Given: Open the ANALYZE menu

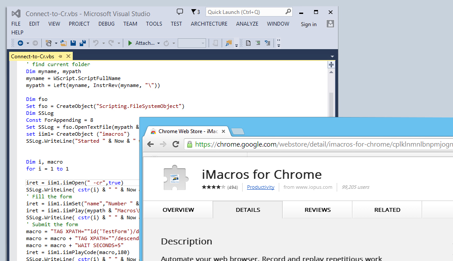Looking at the screenshot, I should pyautogui.click(x=247, y=24).
